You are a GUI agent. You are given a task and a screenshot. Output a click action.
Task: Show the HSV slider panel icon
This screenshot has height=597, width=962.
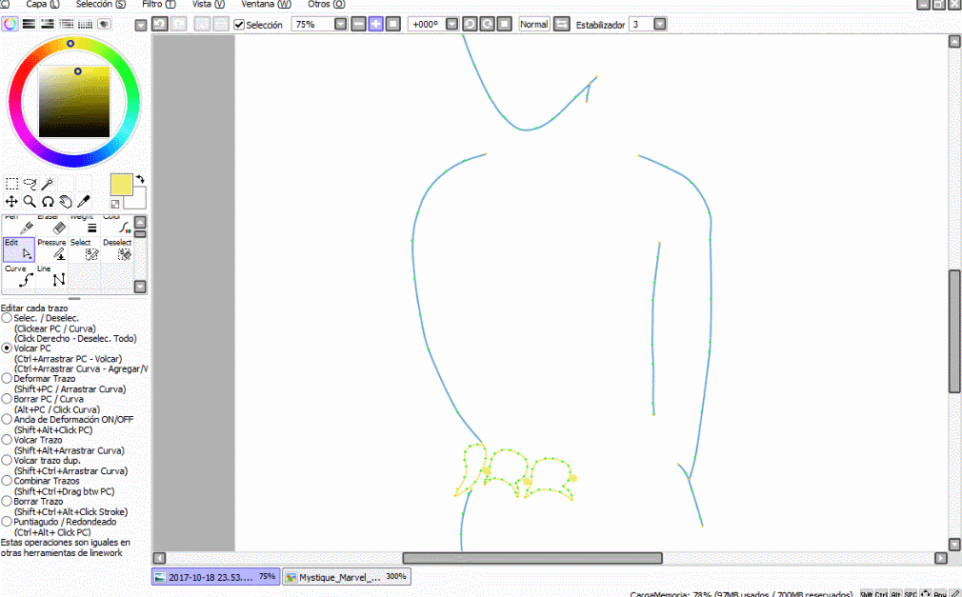[48, 24]
